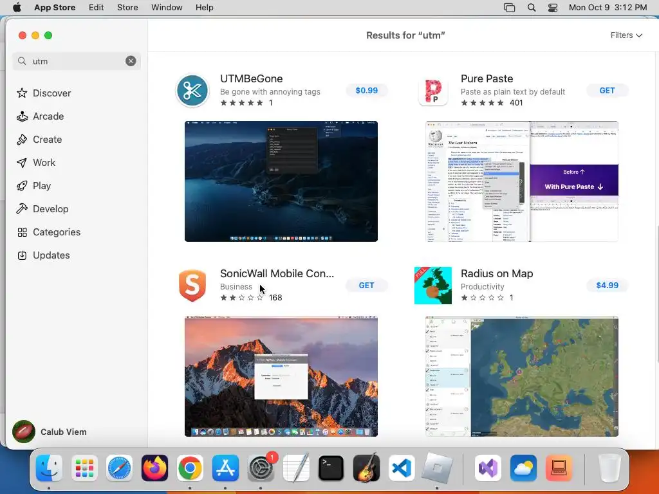Open the SonicWall Mobile Con... title

(277, 273)
